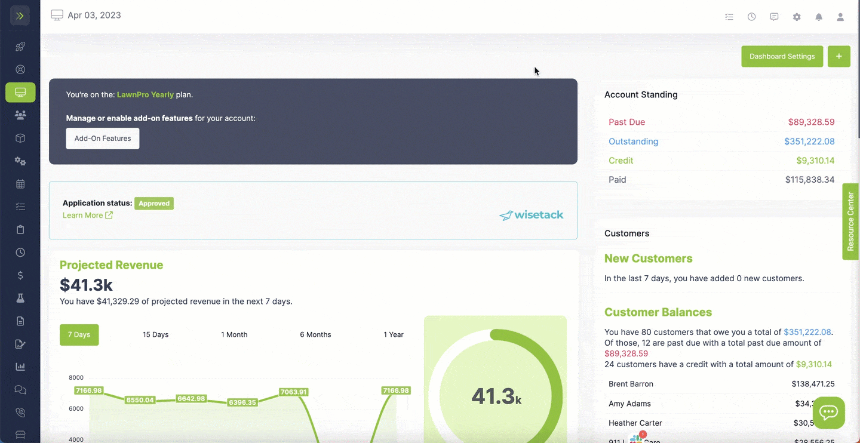This screenshot has height=443, width=860.
Task: Open the clock icon in top bar
Action: pos(752,17)
